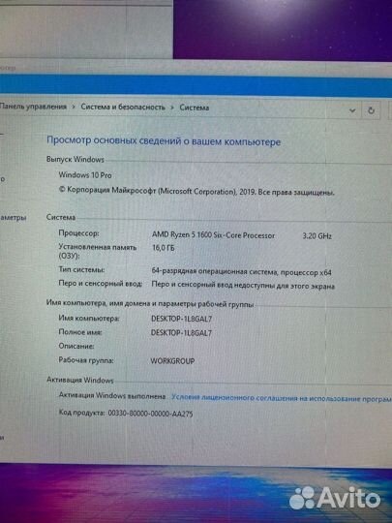Click breadcrumb arrow after Панель управления
This screenshot has height=523, width=392.
click(x=74, y=108)
